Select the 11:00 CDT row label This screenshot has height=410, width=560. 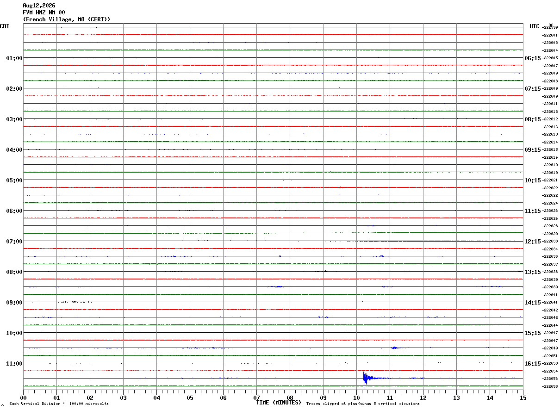[14, 364]
